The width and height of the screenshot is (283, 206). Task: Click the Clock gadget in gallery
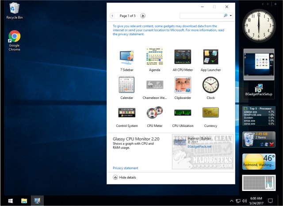pos(210,85)
